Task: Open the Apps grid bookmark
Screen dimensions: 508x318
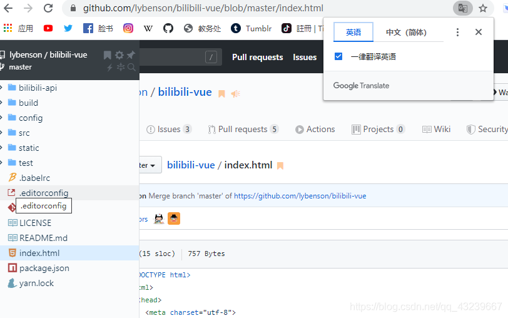Action: 8,28
